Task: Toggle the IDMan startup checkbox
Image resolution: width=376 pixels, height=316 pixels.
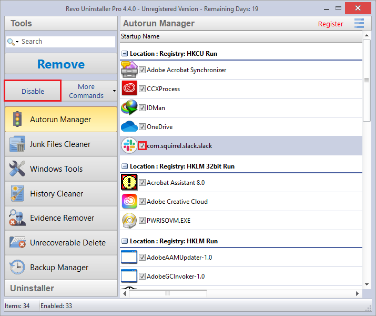Action: (142, 108)
